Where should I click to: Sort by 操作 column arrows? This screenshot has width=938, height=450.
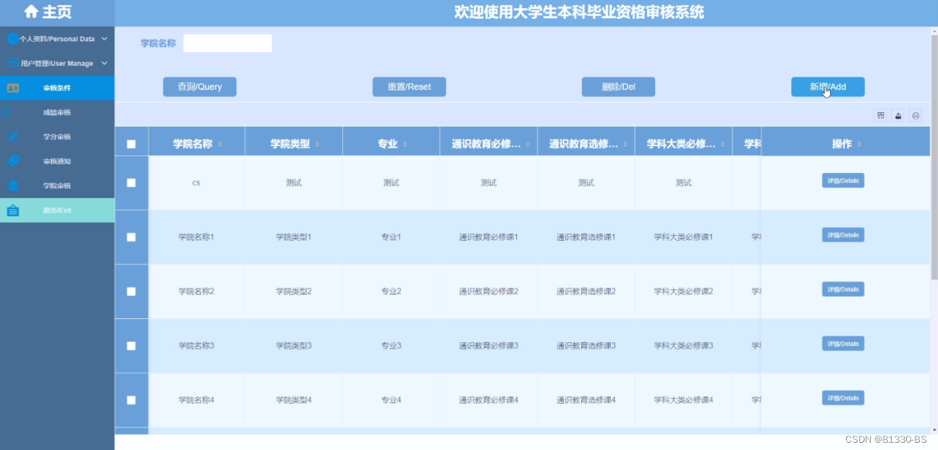860,145
